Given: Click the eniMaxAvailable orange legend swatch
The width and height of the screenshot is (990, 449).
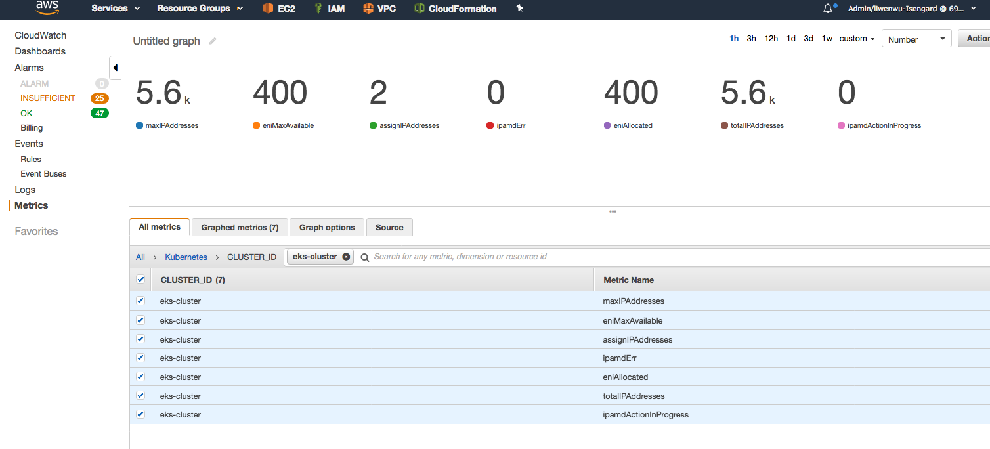Looking at the screenshot, I should [x=256, y=125].
